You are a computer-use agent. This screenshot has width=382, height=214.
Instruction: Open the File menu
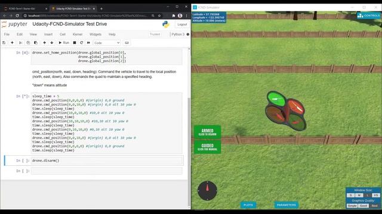7,34
